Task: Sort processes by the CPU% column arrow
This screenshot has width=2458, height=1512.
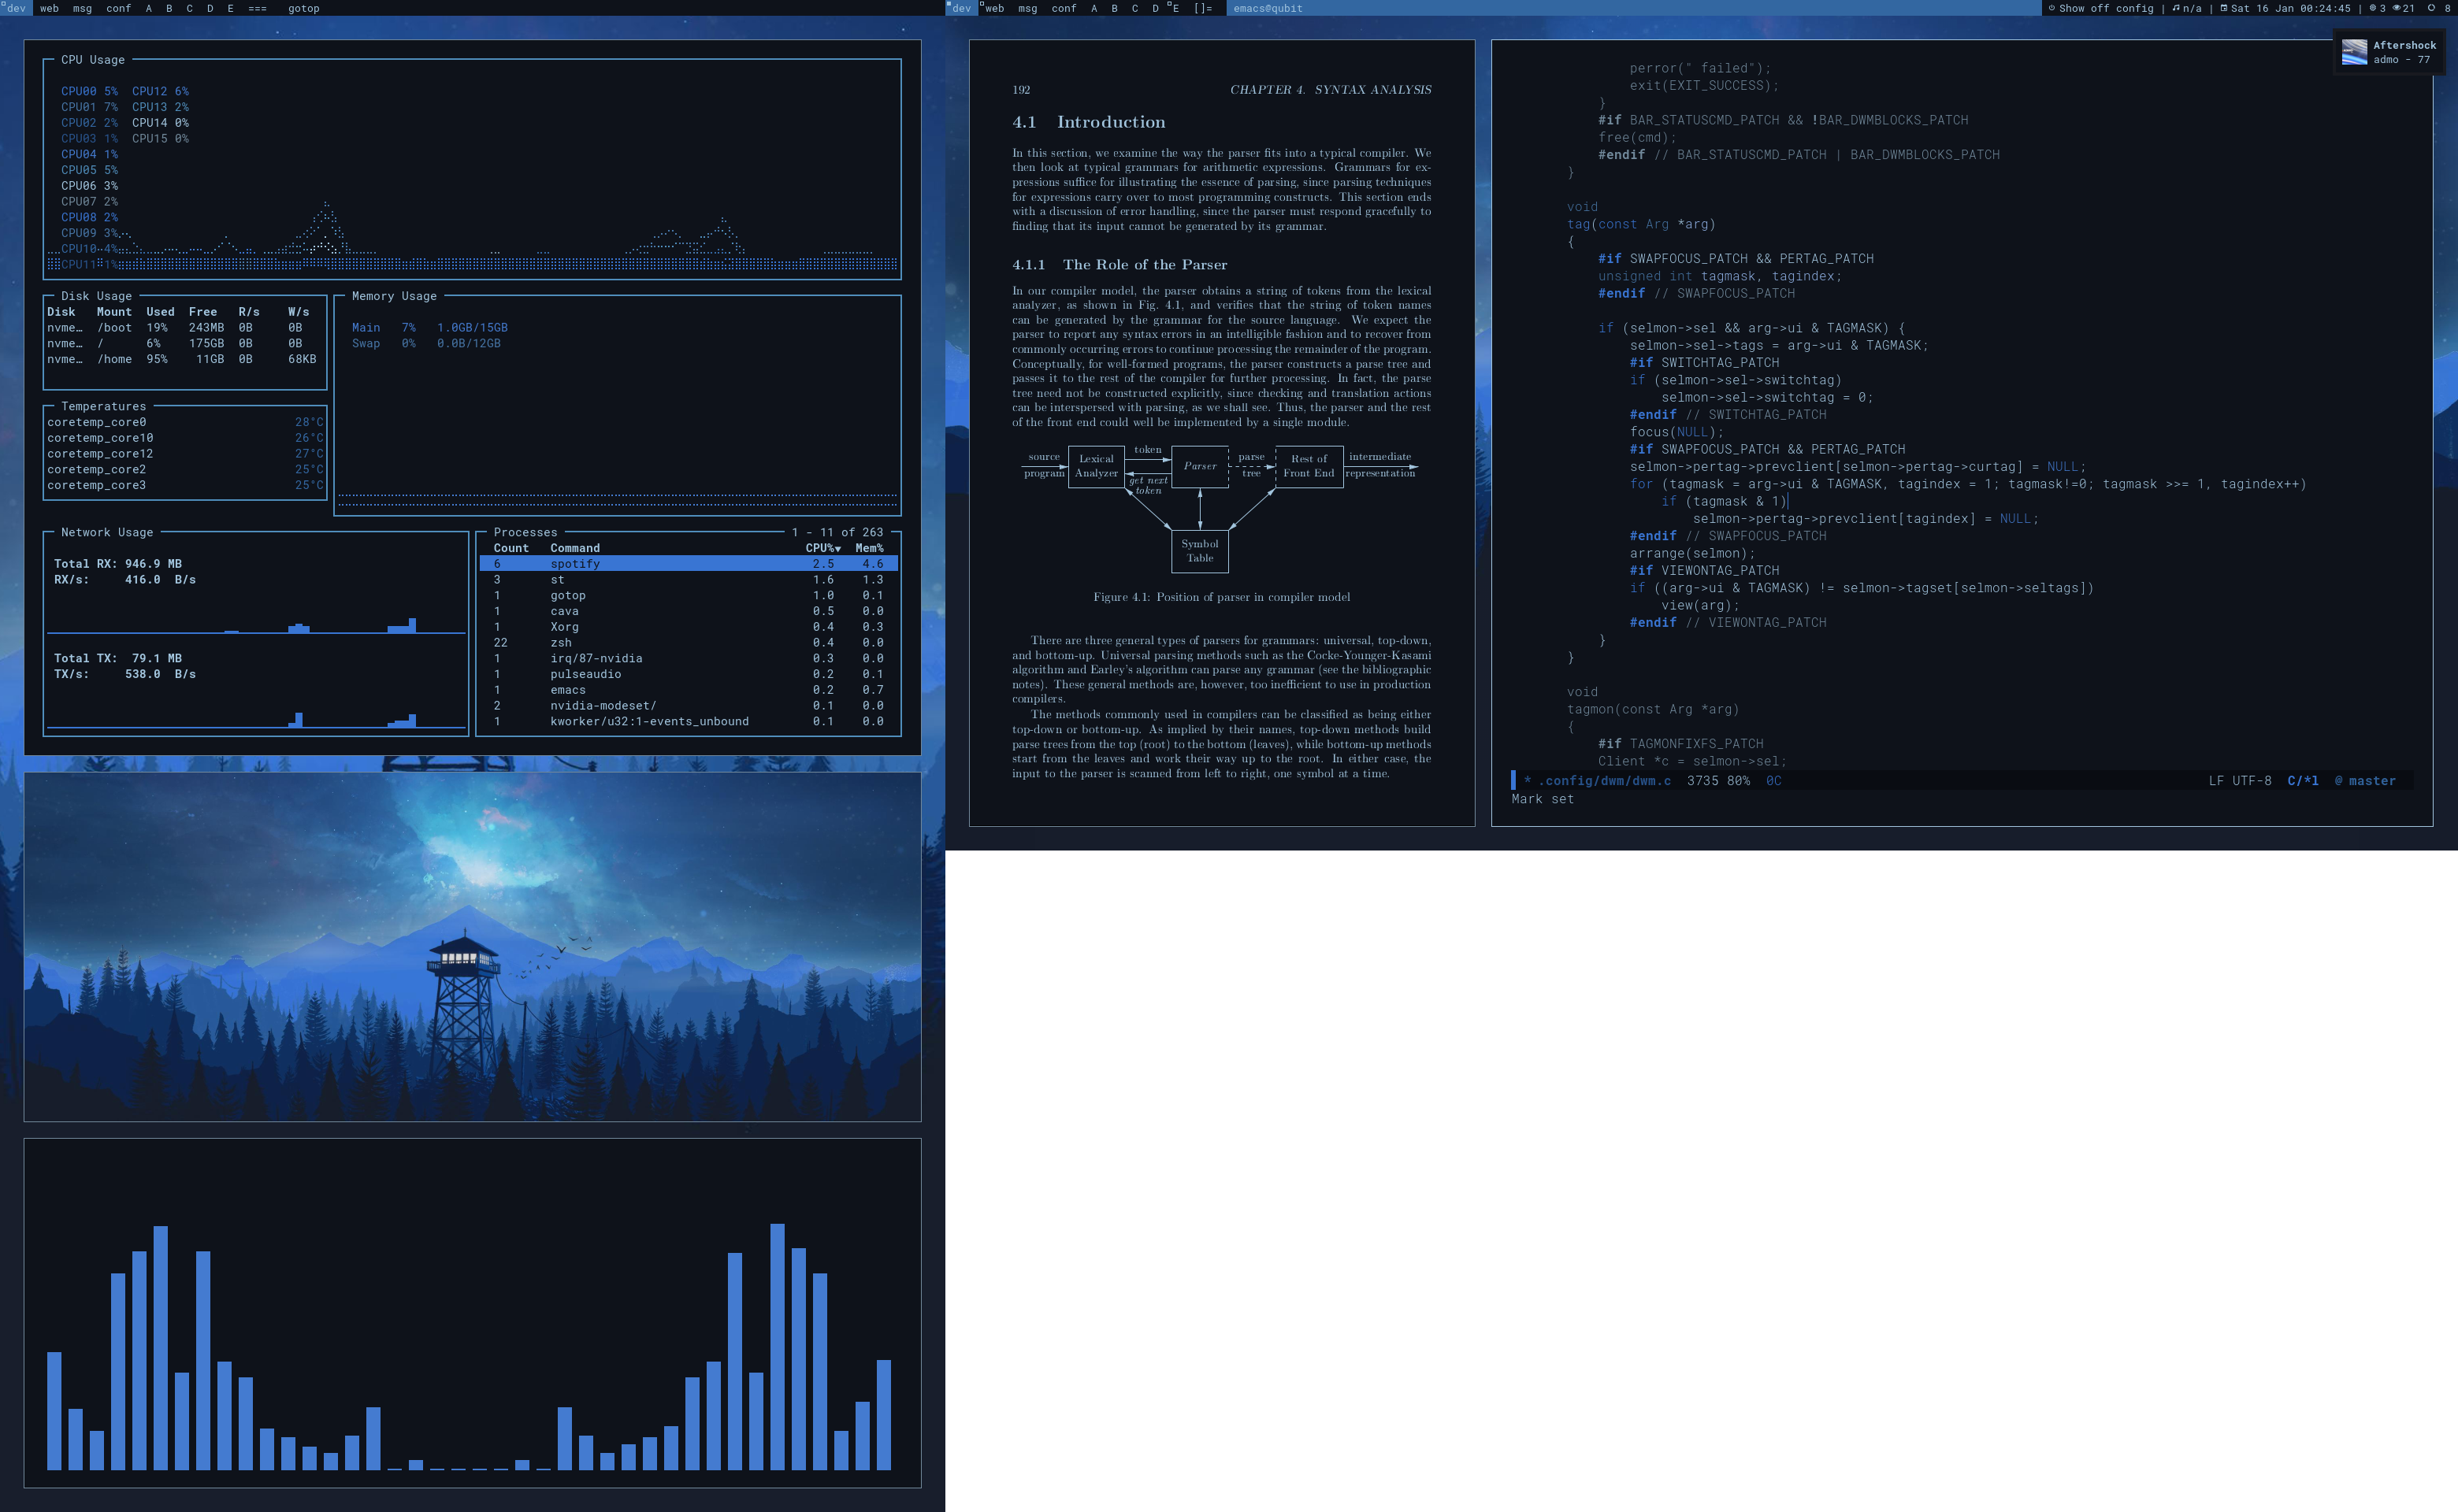Action: [837, 548]
